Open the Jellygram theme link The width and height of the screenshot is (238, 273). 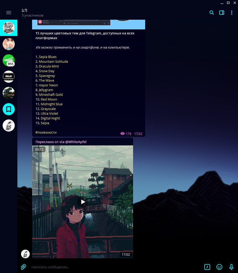(46, 90)
